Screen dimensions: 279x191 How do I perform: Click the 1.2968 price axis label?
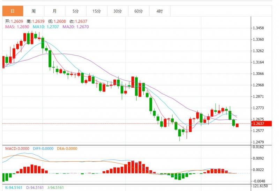click(258, 85)
